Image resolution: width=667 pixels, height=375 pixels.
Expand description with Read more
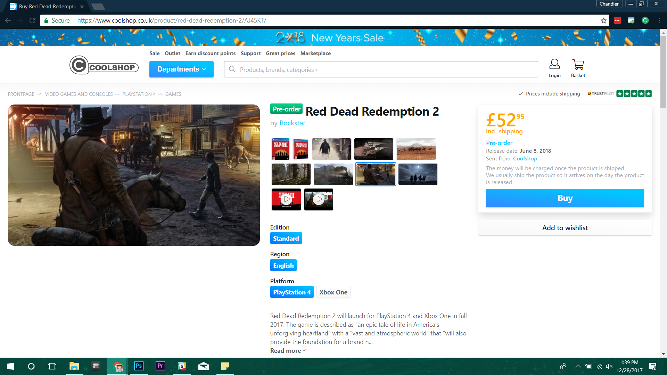coord(288,351)
